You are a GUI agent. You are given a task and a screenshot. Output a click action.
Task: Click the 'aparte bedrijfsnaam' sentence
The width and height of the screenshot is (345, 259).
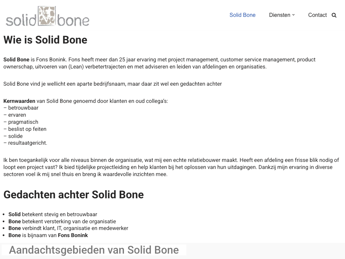pyautogui.click(x=113, y=84)
